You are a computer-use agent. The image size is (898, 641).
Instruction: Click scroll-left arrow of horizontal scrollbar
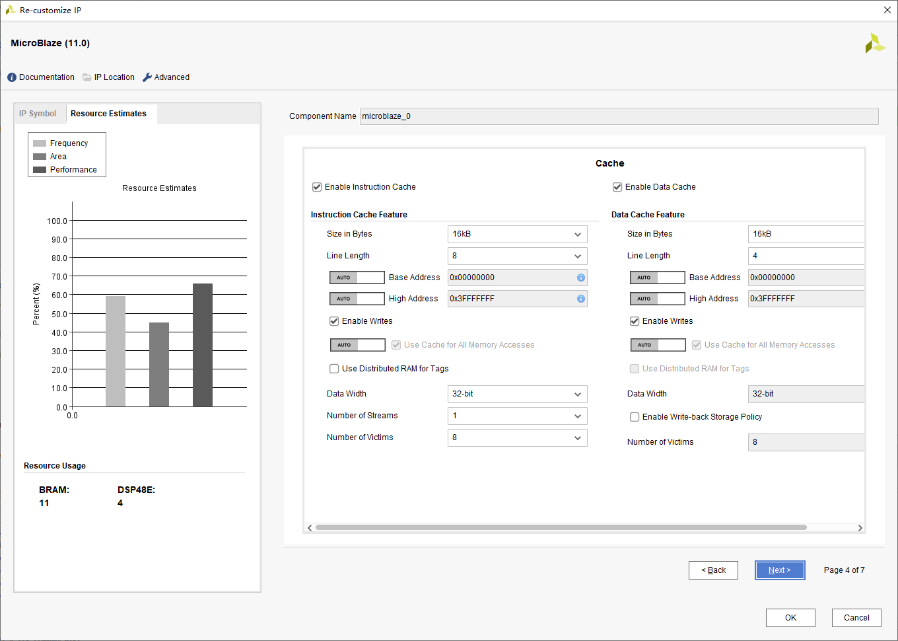click(x=310, y=527)
